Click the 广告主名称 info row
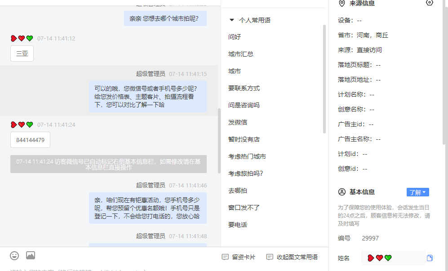Screen dimensions: 448x271 (x=359, y=139)
